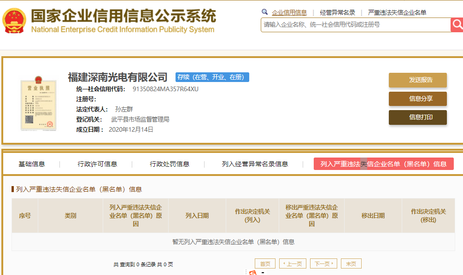This screenshot has height=275, width=463.
Task: Click the 发送报告 button
Action: click(x=417, y=80)
